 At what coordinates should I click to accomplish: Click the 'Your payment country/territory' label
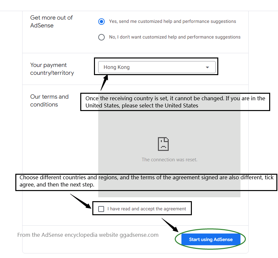click(52, 69)
